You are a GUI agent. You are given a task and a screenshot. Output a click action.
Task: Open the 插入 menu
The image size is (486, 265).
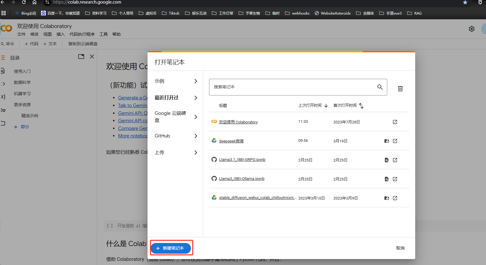pyautogui.click(x=61, y=34)
